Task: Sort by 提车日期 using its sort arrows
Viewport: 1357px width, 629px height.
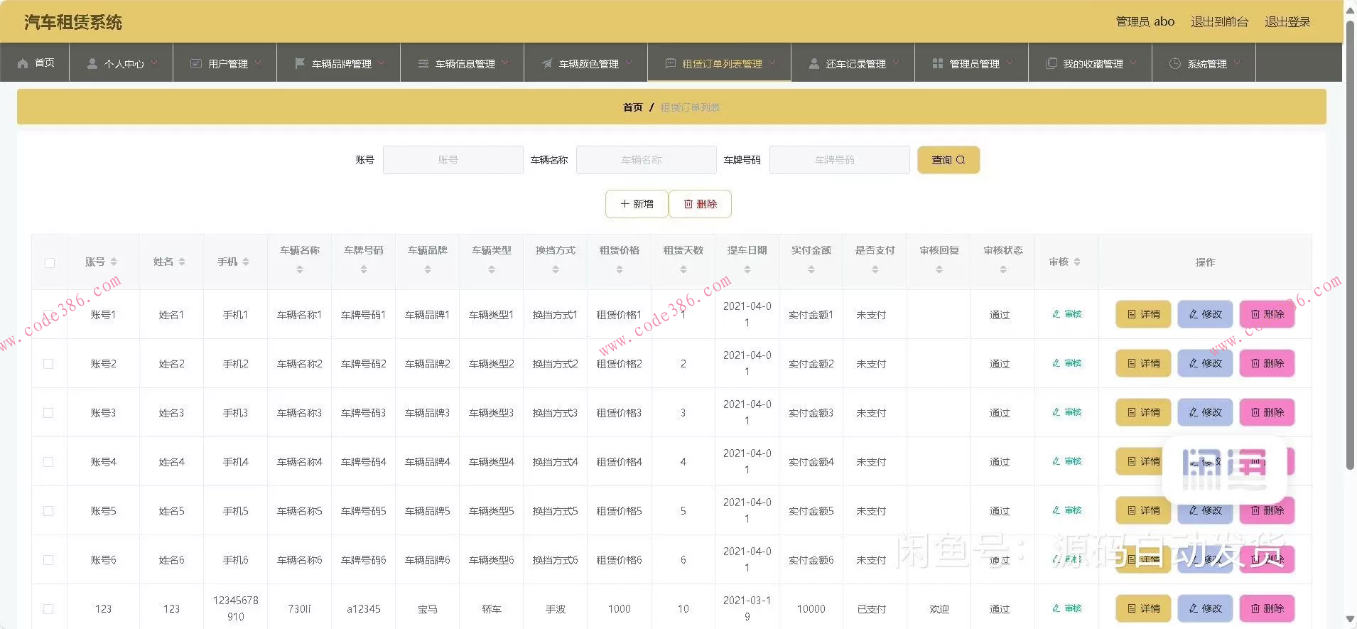Action: [x=747, y=269]
